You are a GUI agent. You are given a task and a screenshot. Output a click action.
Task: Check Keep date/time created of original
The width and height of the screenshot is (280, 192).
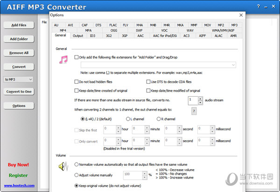pos(76,91)
